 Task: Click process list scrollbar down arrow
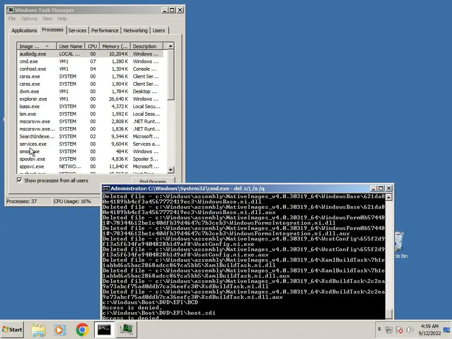pyautogui.click(x=171, y=170)
